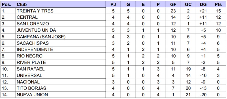Select the TREINTA Y TRES club cell
This screenshot has width=227, height=99.
[61, 11]
